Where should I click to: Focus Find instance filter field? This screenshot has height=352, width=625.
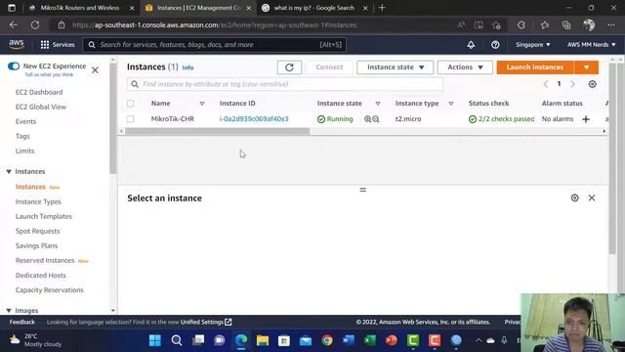pyautogui.click(x=284, y=84)
